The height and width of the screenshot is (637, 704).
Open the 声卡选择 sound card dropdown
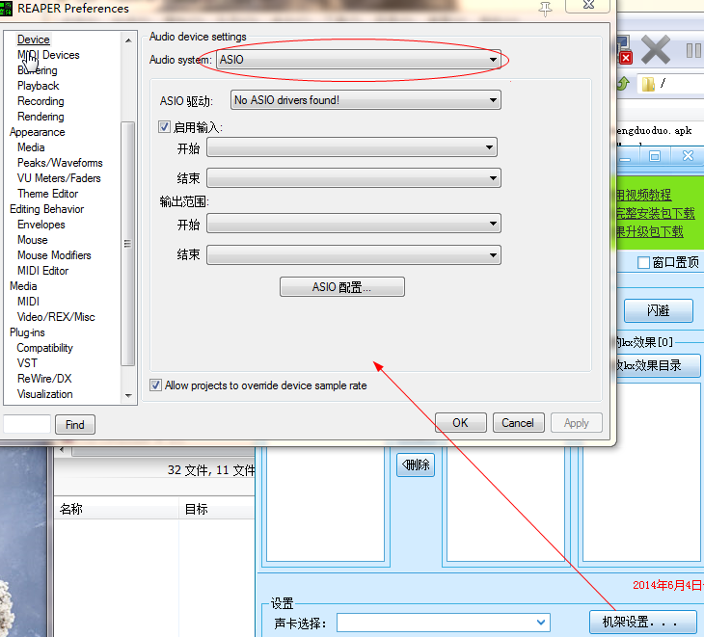(444, 623)
